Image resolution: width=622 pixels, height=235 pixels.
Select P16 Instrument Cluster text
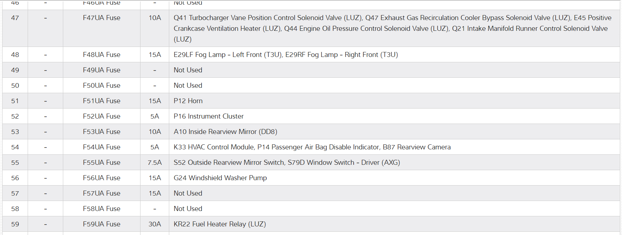click(x=208, y=116)
